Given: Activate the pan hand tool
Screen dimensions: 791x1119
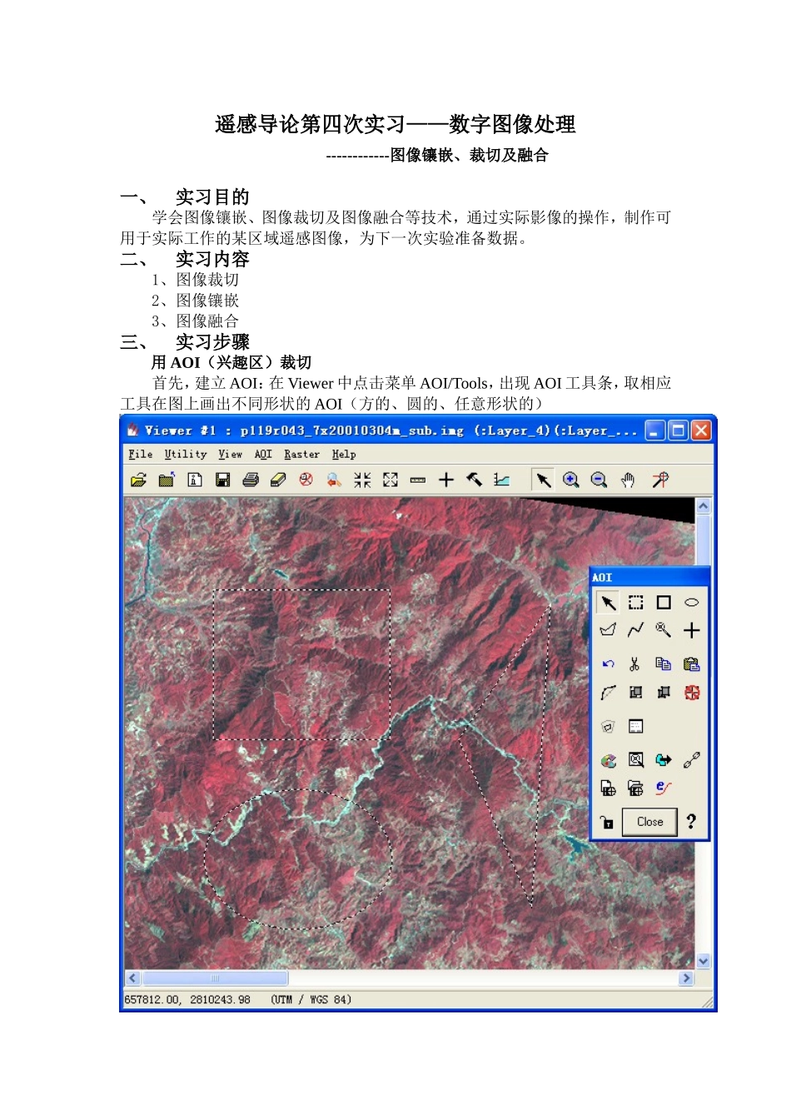Looking at the screenshot, I should point(628,480).
